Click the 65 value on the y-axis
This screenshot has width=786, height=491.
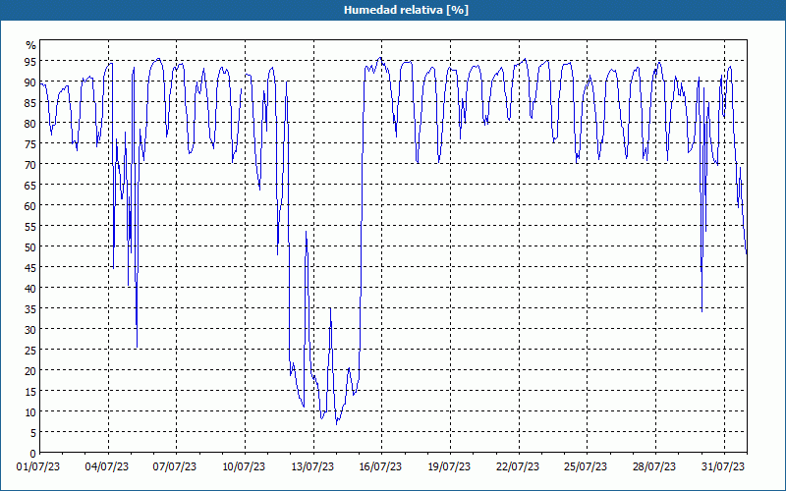coord(30,186)
